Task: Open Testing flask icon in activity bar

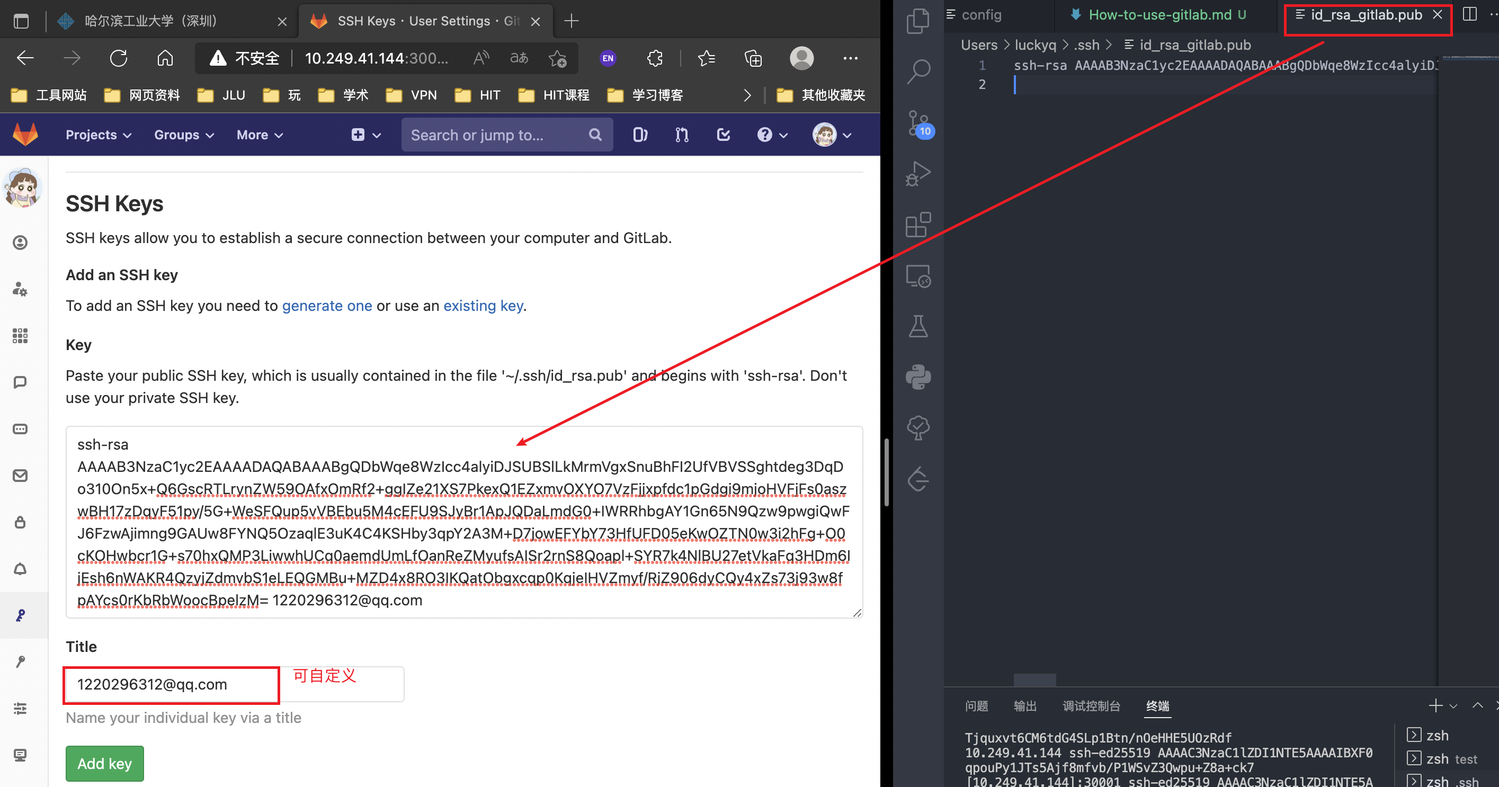Action: tap(918, 326)
